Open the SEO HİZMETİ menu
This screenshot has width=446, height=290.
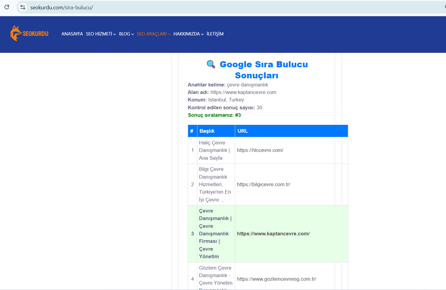(x=101, y=34)
